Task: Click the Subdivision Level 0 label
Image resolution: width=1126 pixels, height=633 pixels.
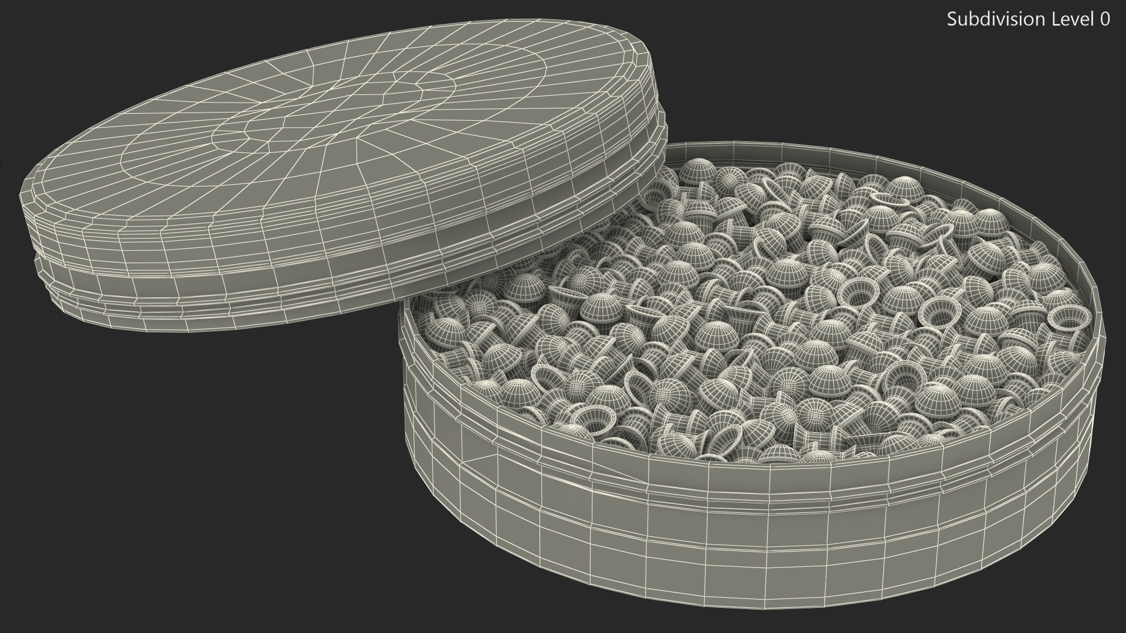Action: coord(1028,19)
